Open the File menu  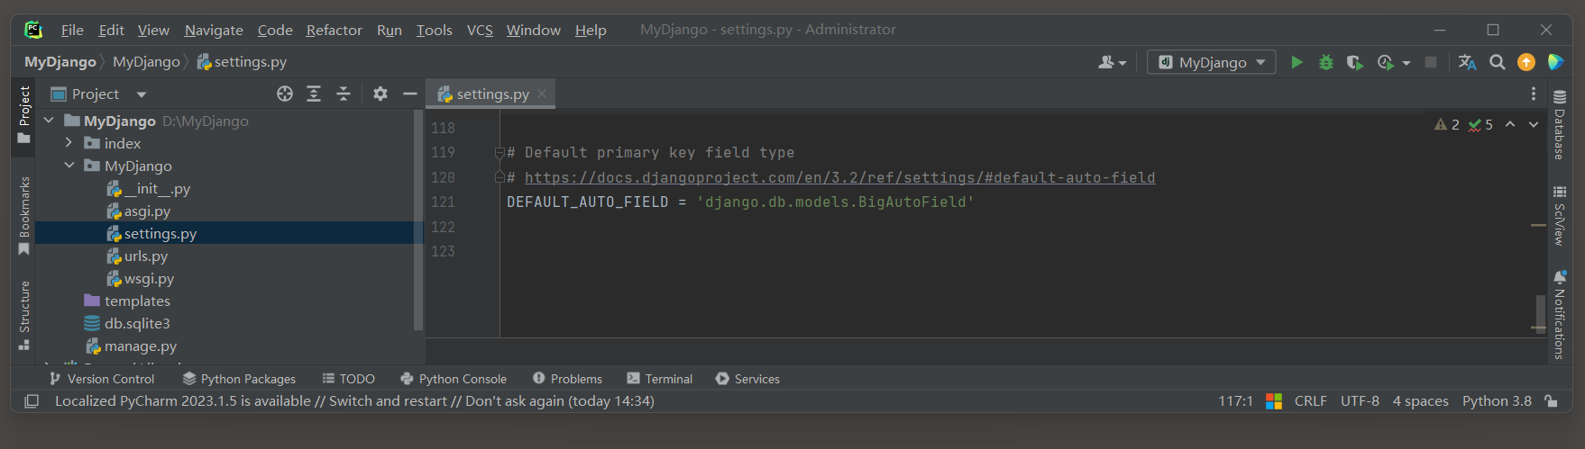tap(72, 30)
